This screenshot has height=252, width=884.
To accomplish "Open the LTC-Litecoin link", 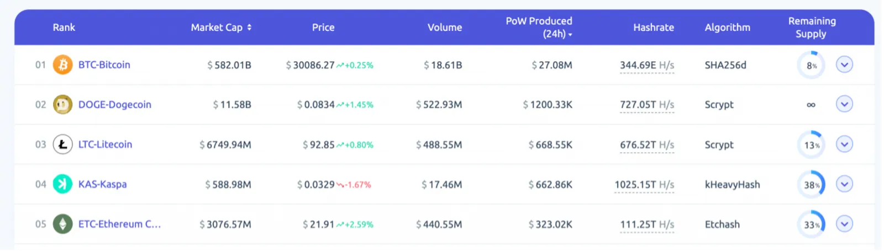I will 106,144.
